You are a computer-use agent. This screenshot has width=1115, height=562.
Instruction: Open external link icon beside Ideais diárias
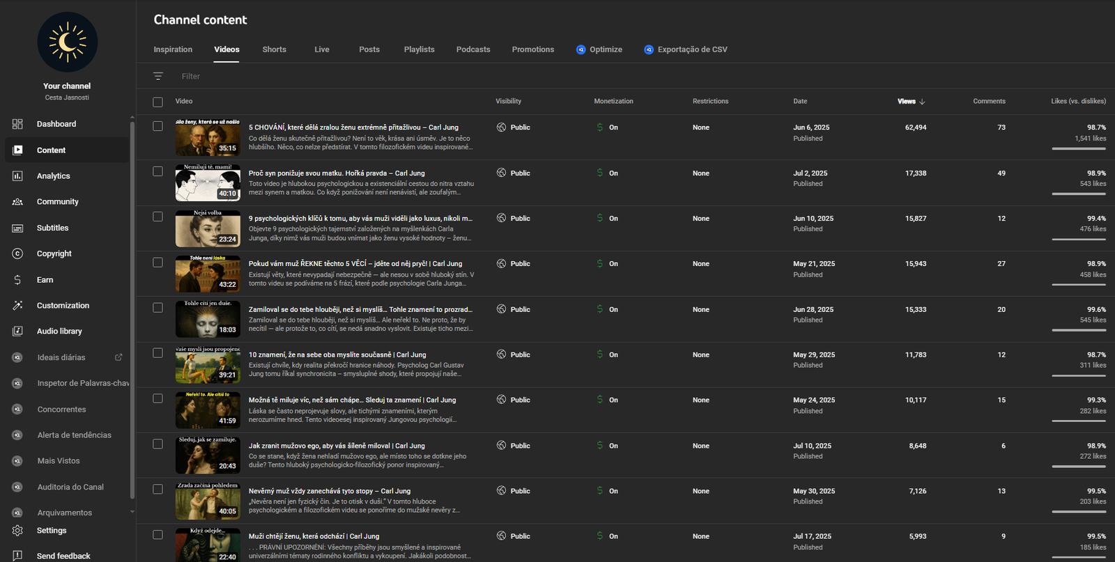point(118,357)
